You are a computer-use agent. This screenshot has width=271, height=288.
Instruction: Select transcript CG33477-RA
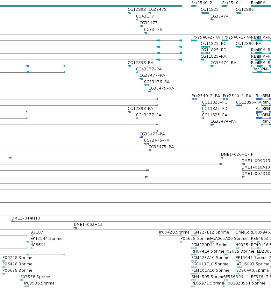click(x=152, y=75)
